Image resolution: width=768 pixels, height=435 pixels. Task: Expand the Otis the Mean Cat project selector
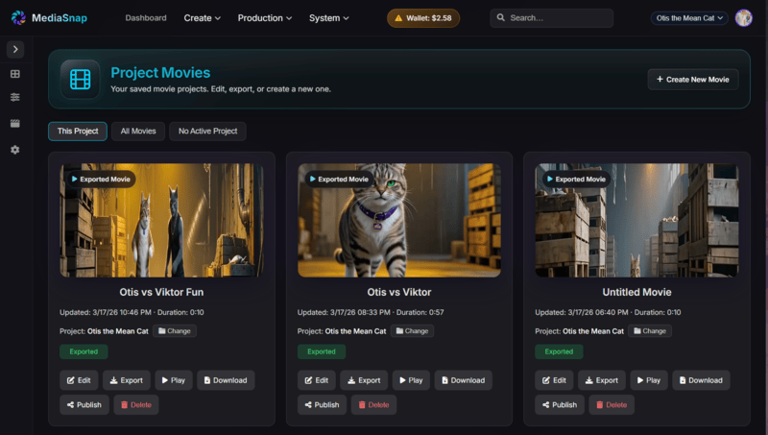click(x=689, y=18)
